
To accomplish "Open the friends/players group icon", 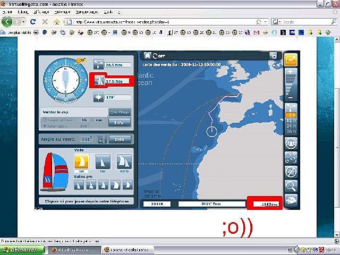I will [291, 143].
